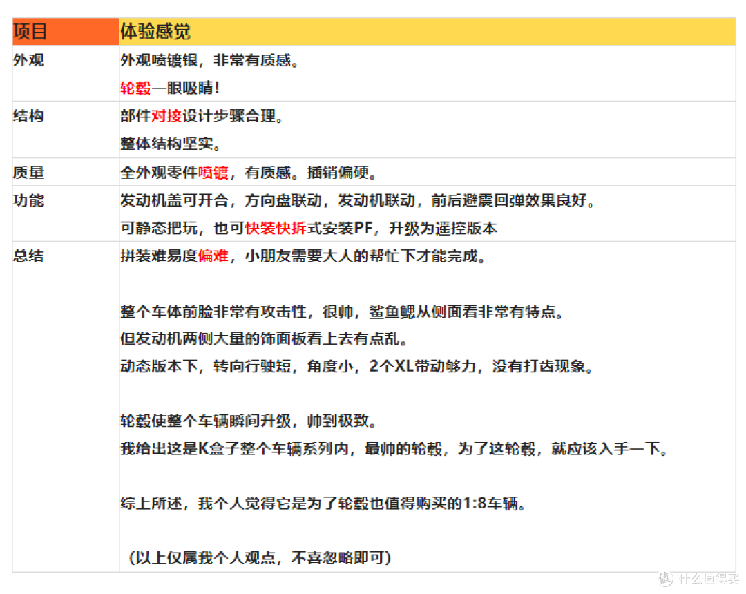Click the line starting "动态版本下"
746x594 pixels.
(357, 366)
